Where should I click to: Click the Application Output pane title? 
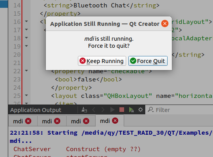tap(36, 110)
